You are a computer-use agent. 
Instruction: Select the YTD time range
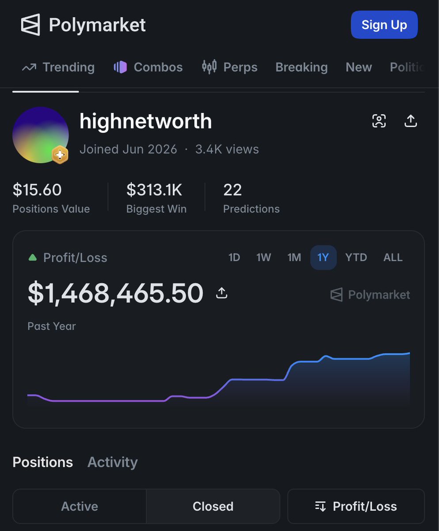tap(356, 258)
